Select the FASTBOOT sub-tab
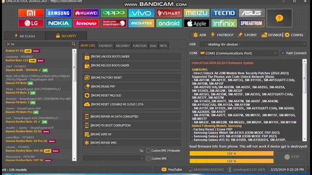Viewport: 312px width, 175px height. coord(105,46)
